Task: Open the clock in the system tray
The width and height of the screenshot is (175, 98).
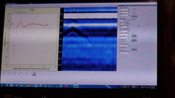Action: point(153,87)
